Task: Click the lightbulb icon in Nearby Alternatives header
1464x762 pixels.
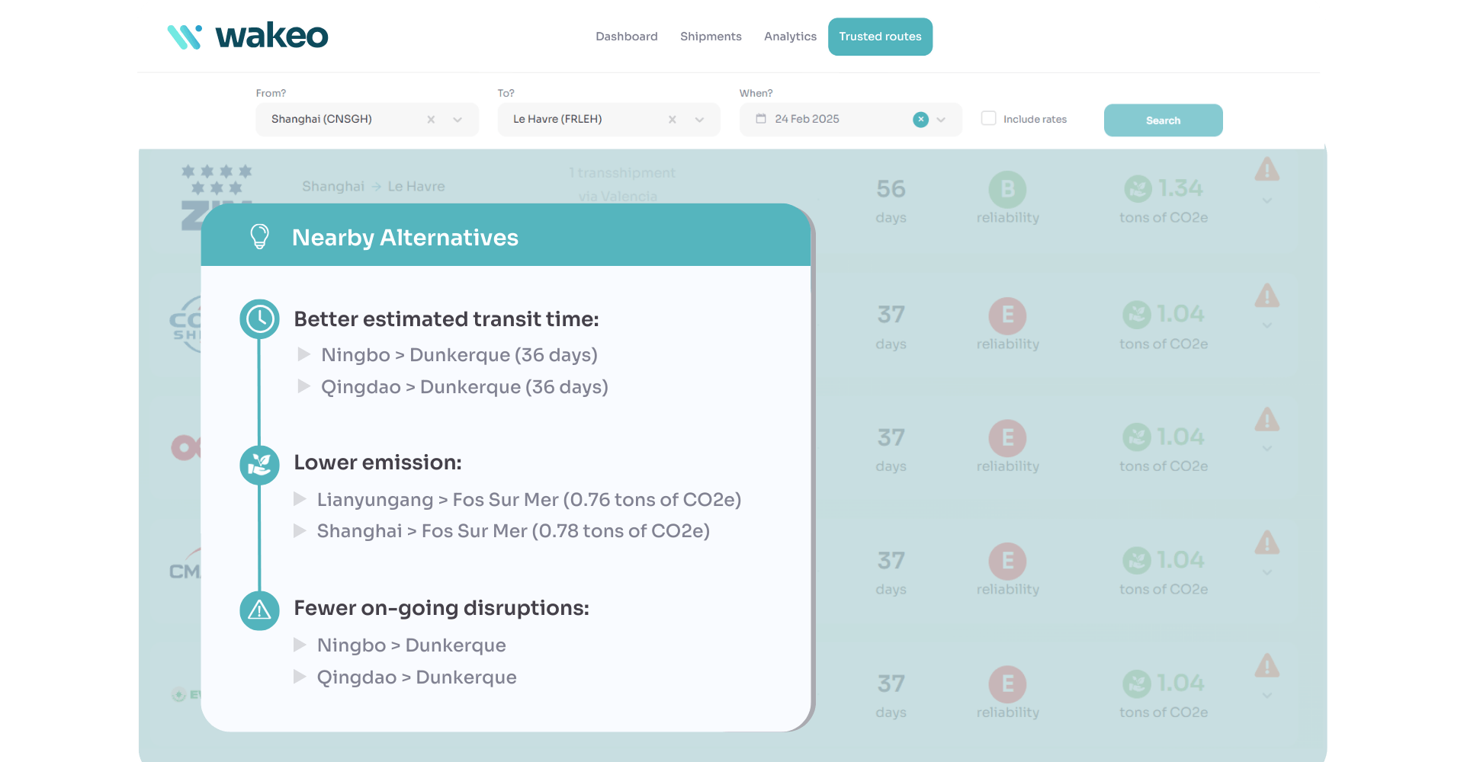Action: [260, 236]
